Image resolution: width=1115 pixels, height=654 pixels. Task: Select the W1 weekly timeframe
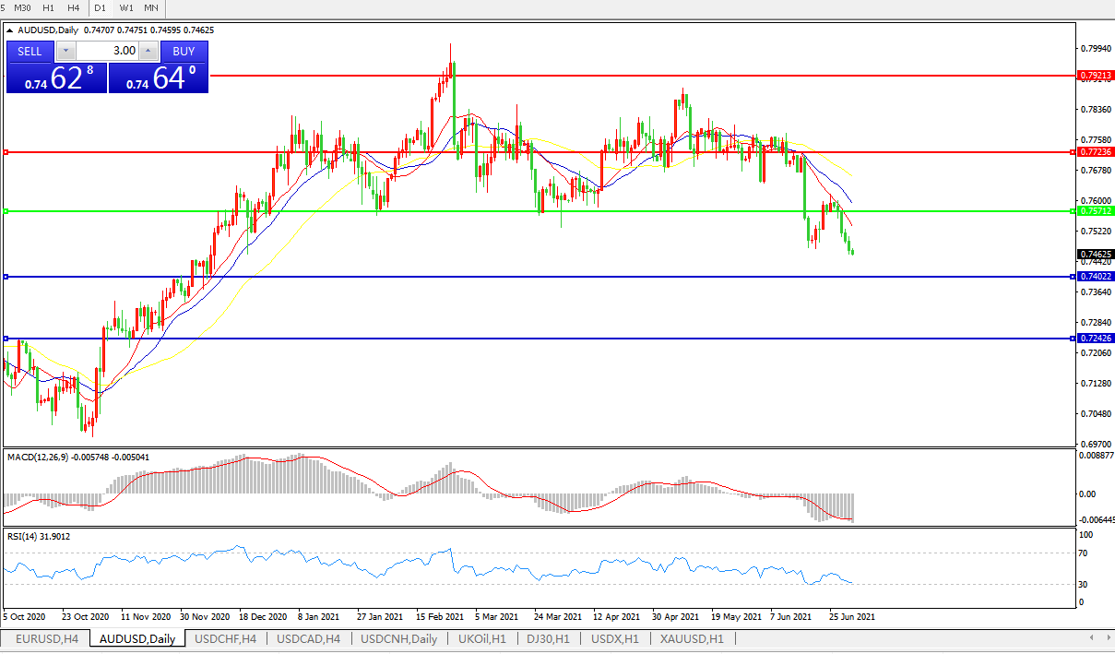[125, 7]
